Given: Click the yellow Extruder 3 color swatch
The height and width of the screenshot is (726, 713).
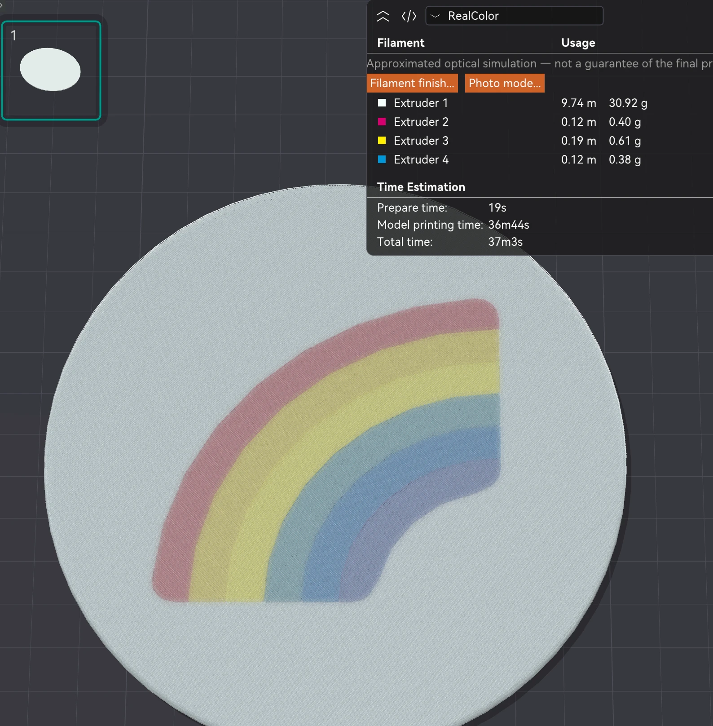Looking at the screenshot, I should pos(382,141).
